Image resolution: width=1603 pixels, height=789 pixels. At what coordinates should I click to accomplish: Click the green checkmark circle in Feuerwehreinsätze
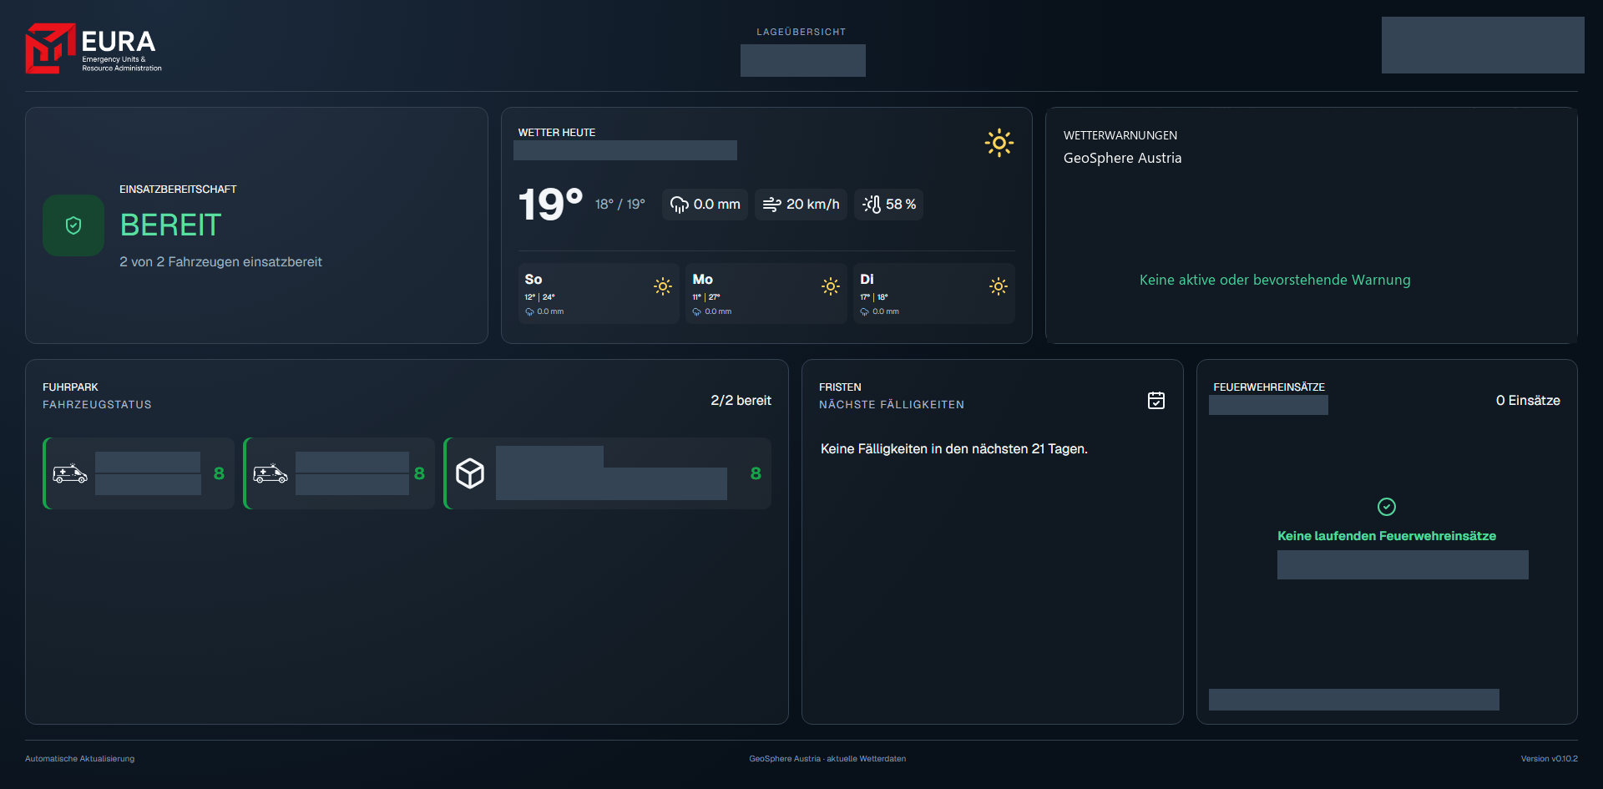coord(1387,507)
